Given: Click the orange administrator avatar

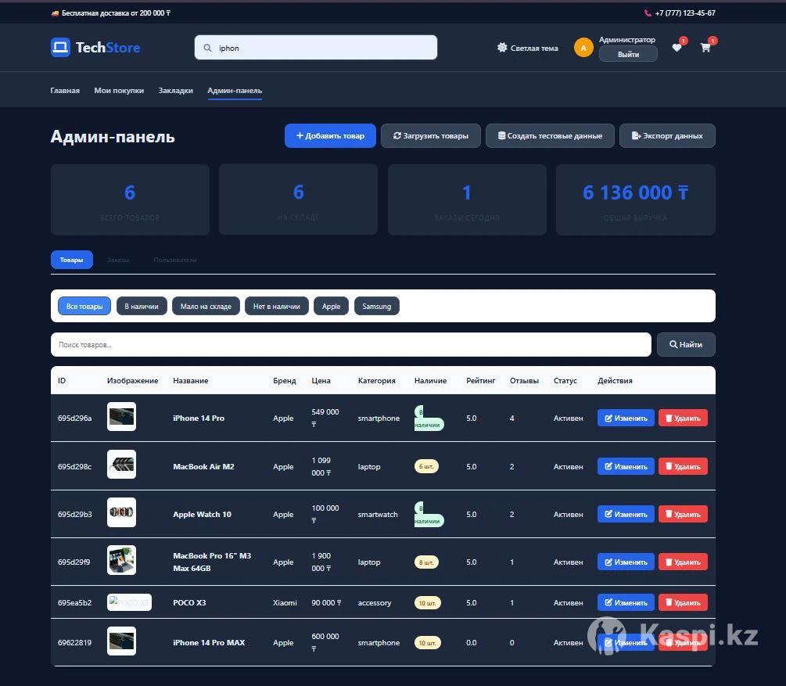Looking at the screenshot, I should [x=583, y=48].
